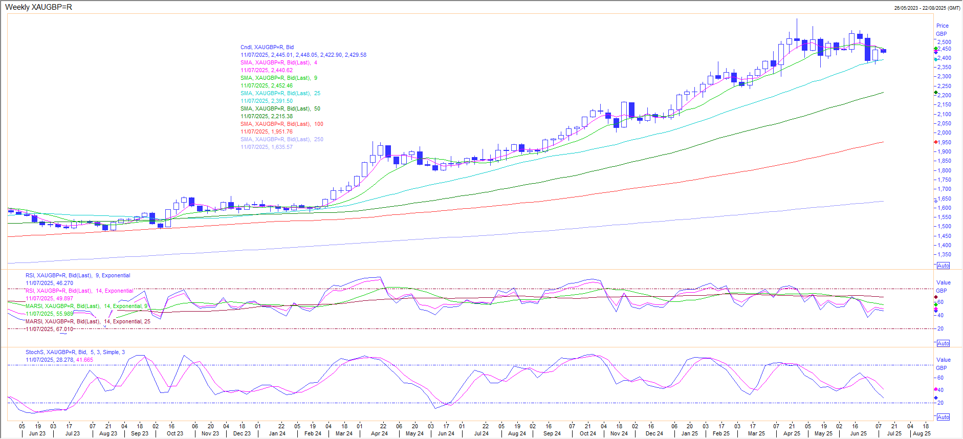963x439 pixels.
Task: Click the candle OHLC values line 2,445.01, 2,448.05
Action: pos(303,55)
